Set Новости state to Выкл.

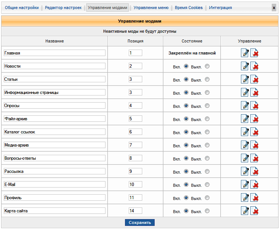coord(207,66)
